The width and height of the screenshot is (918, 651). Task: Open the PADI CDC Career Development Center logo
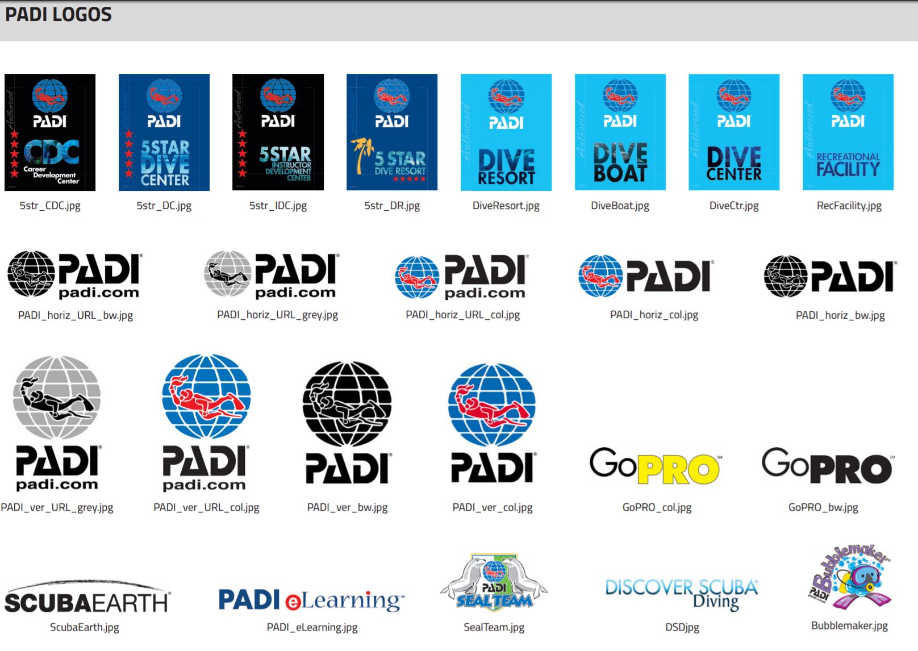pos(50,132)
